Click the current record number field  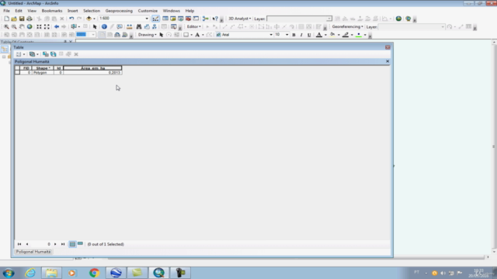[41, 244]
